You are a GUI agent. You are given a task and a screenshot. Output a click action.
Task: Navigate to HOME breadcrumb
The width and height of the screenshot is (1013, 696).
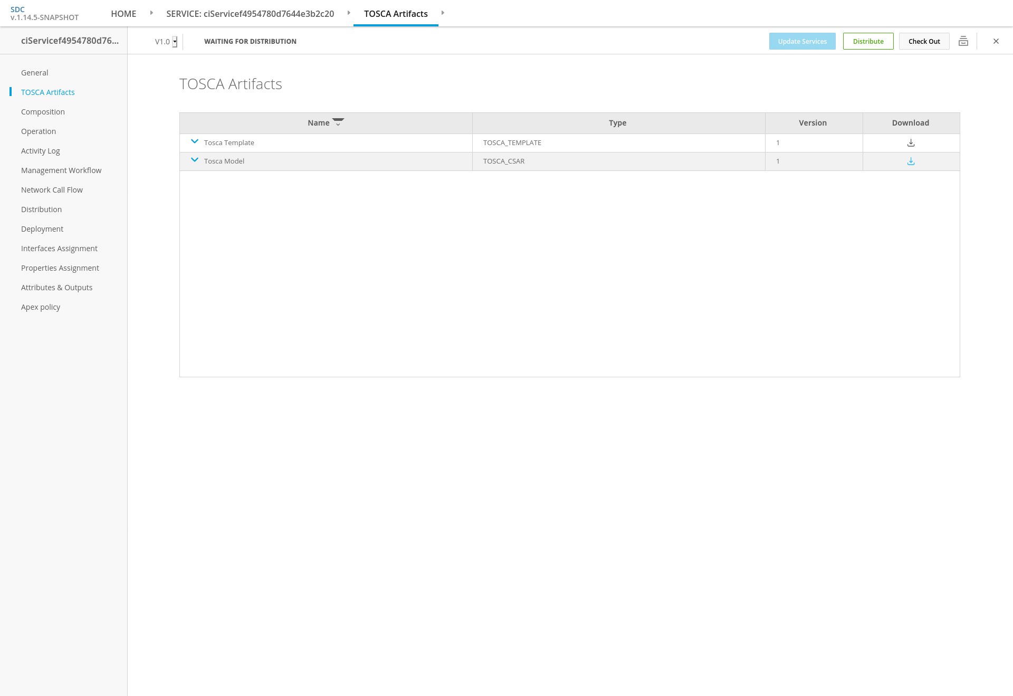123,14
